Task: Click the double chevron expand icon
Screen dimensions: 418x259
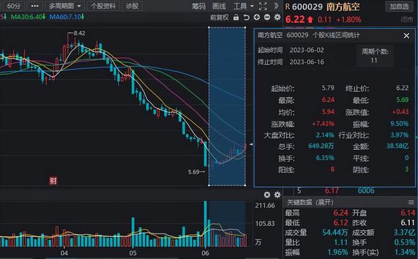Action: pos(276,6)
